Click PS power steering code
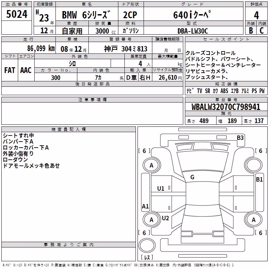 click(254, 91)
